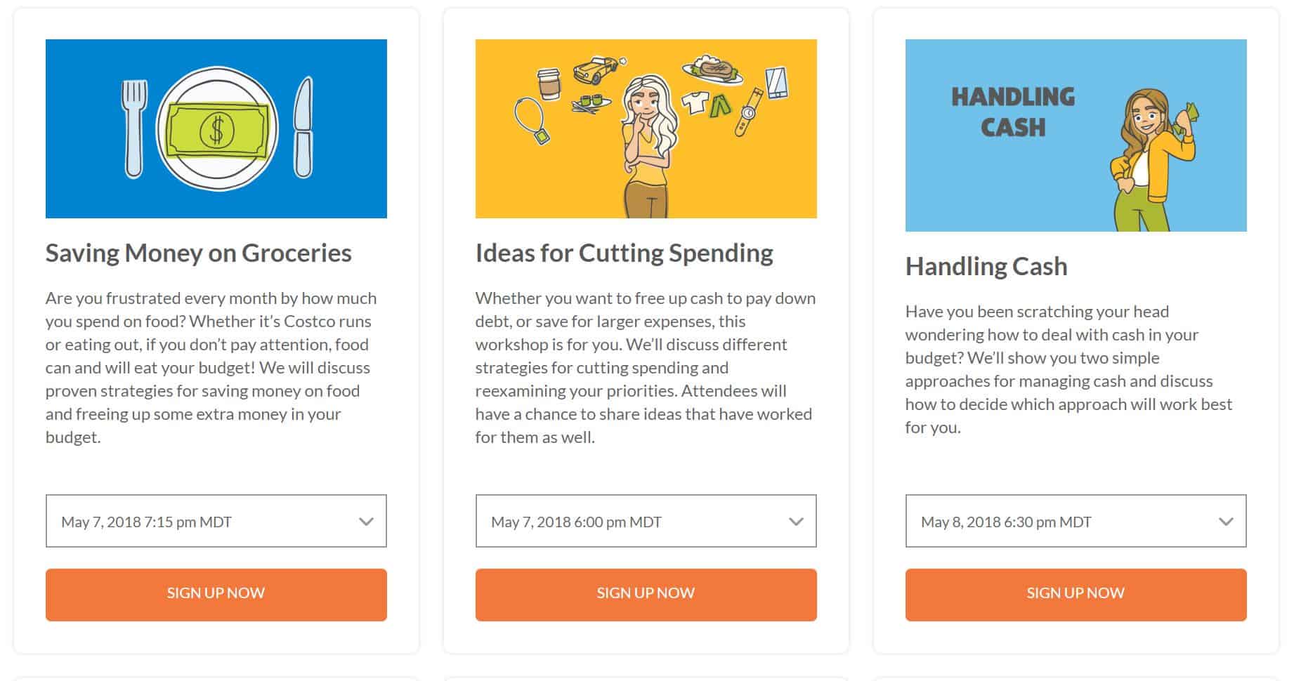Image resolution: width=1294 pixels, height=681 pixels.
Task: Click the fork icon in groceries banner
Action: pyautogui.click(x=135, y=128)
